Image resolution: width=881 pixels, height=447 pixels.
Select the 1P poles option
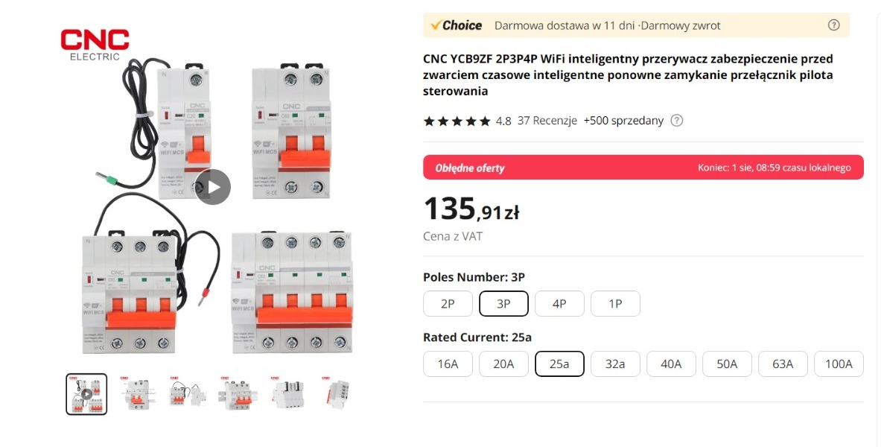[x=615, y=304]
